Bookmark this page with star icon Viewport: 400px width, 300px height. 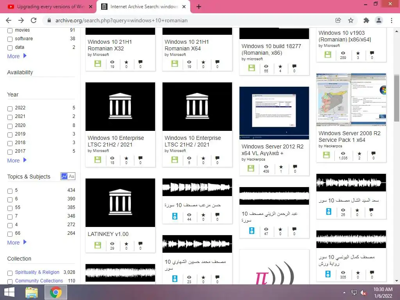[x=351, y=20]
